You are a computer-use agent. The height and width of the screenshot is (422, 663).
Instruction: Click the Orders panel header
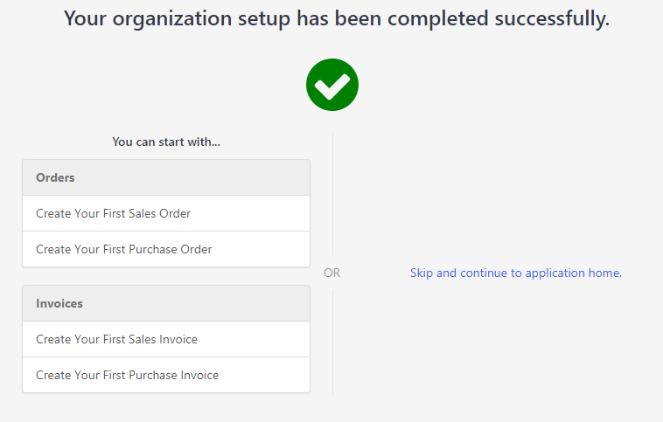click(166, 177)
